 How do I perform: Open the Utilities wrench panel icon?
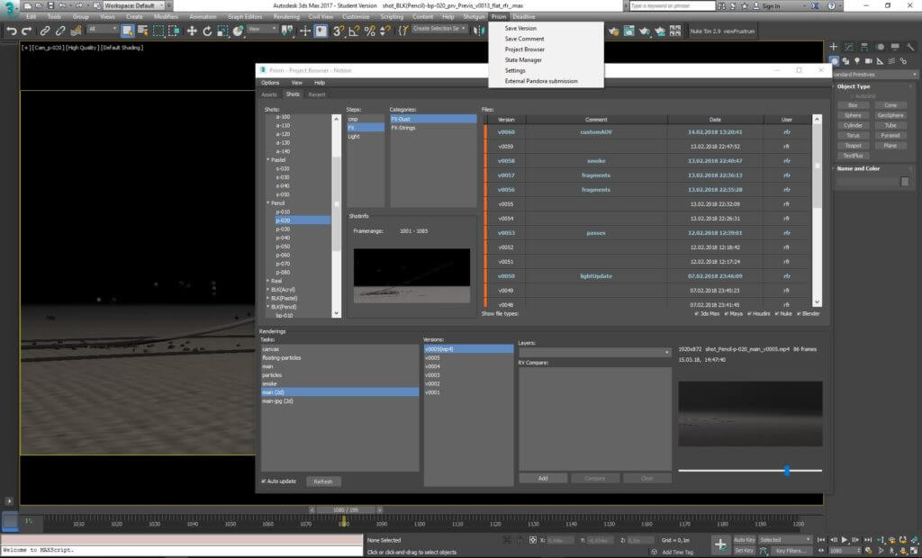(911, 47)
